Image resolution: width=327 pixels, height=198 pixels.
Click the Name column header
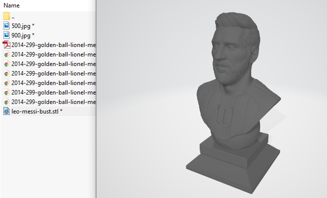[11, 5]
